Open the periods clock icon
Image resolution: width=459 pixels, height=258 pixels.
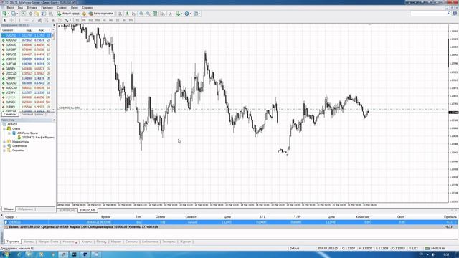pyautogui.click(x=186, y=14)
